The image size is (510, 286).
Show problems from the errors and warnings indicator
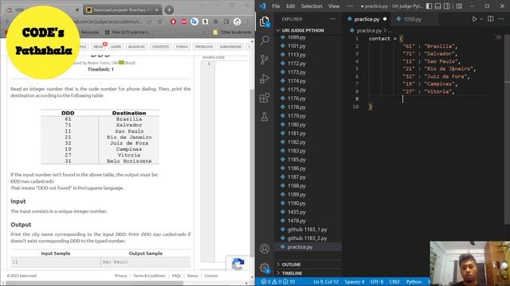[x=278, y=282]
